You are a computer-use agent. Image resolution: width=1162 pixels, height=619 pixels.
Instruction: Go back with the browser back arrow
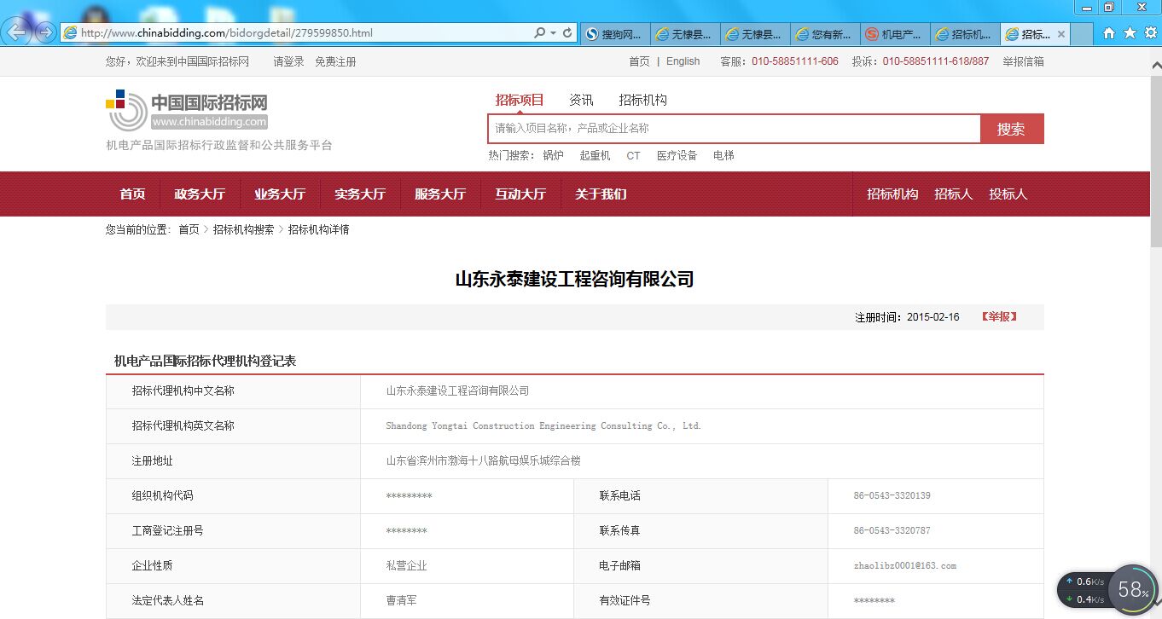(17, 33)
